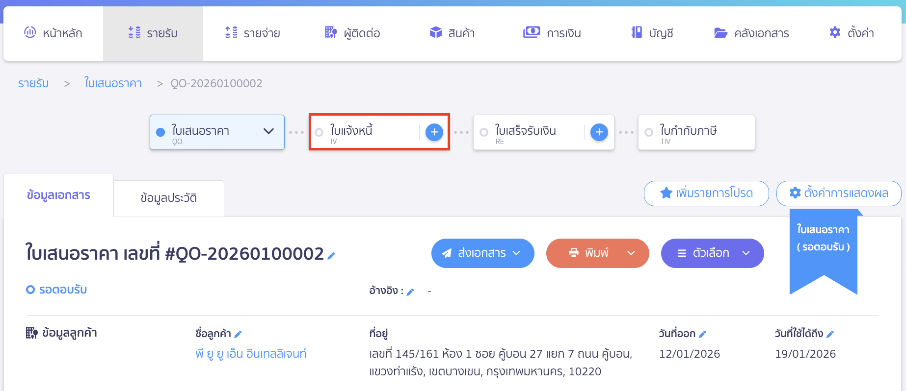Expand the ใบเสนอราคา step chevron
906x391 pixels.
pyautogui.click(x=268, y=132)
